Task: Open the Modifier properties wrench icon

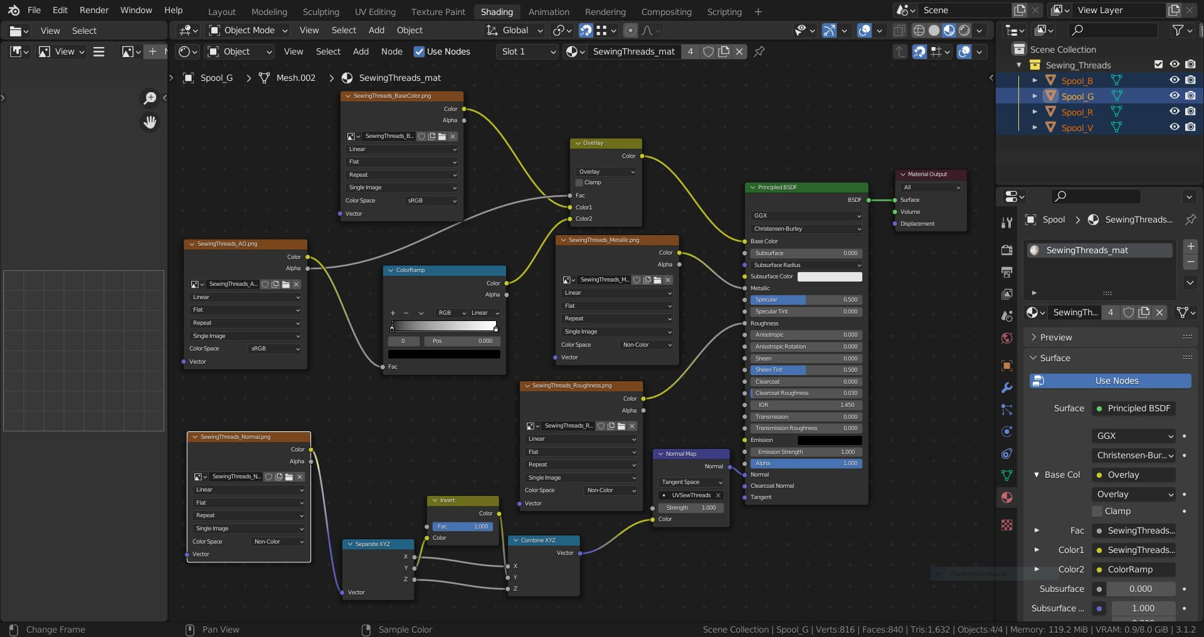Action: [x=1006, y=387]
